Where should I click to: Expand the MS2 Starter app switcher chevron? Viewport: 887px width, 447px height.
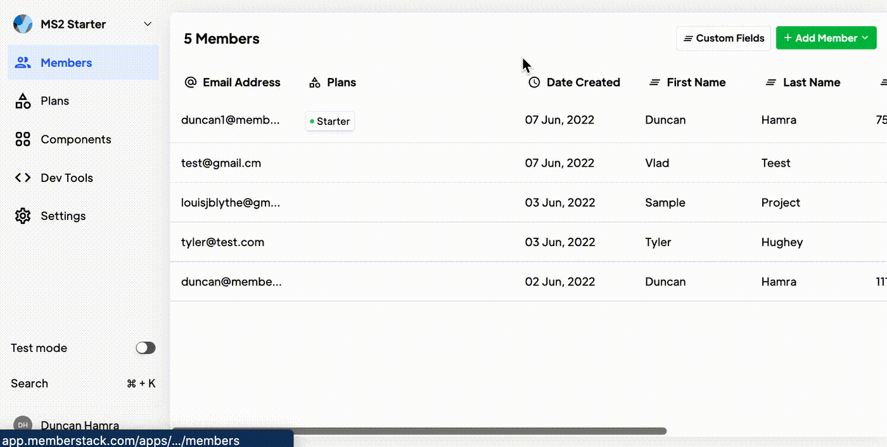point(148,24)
